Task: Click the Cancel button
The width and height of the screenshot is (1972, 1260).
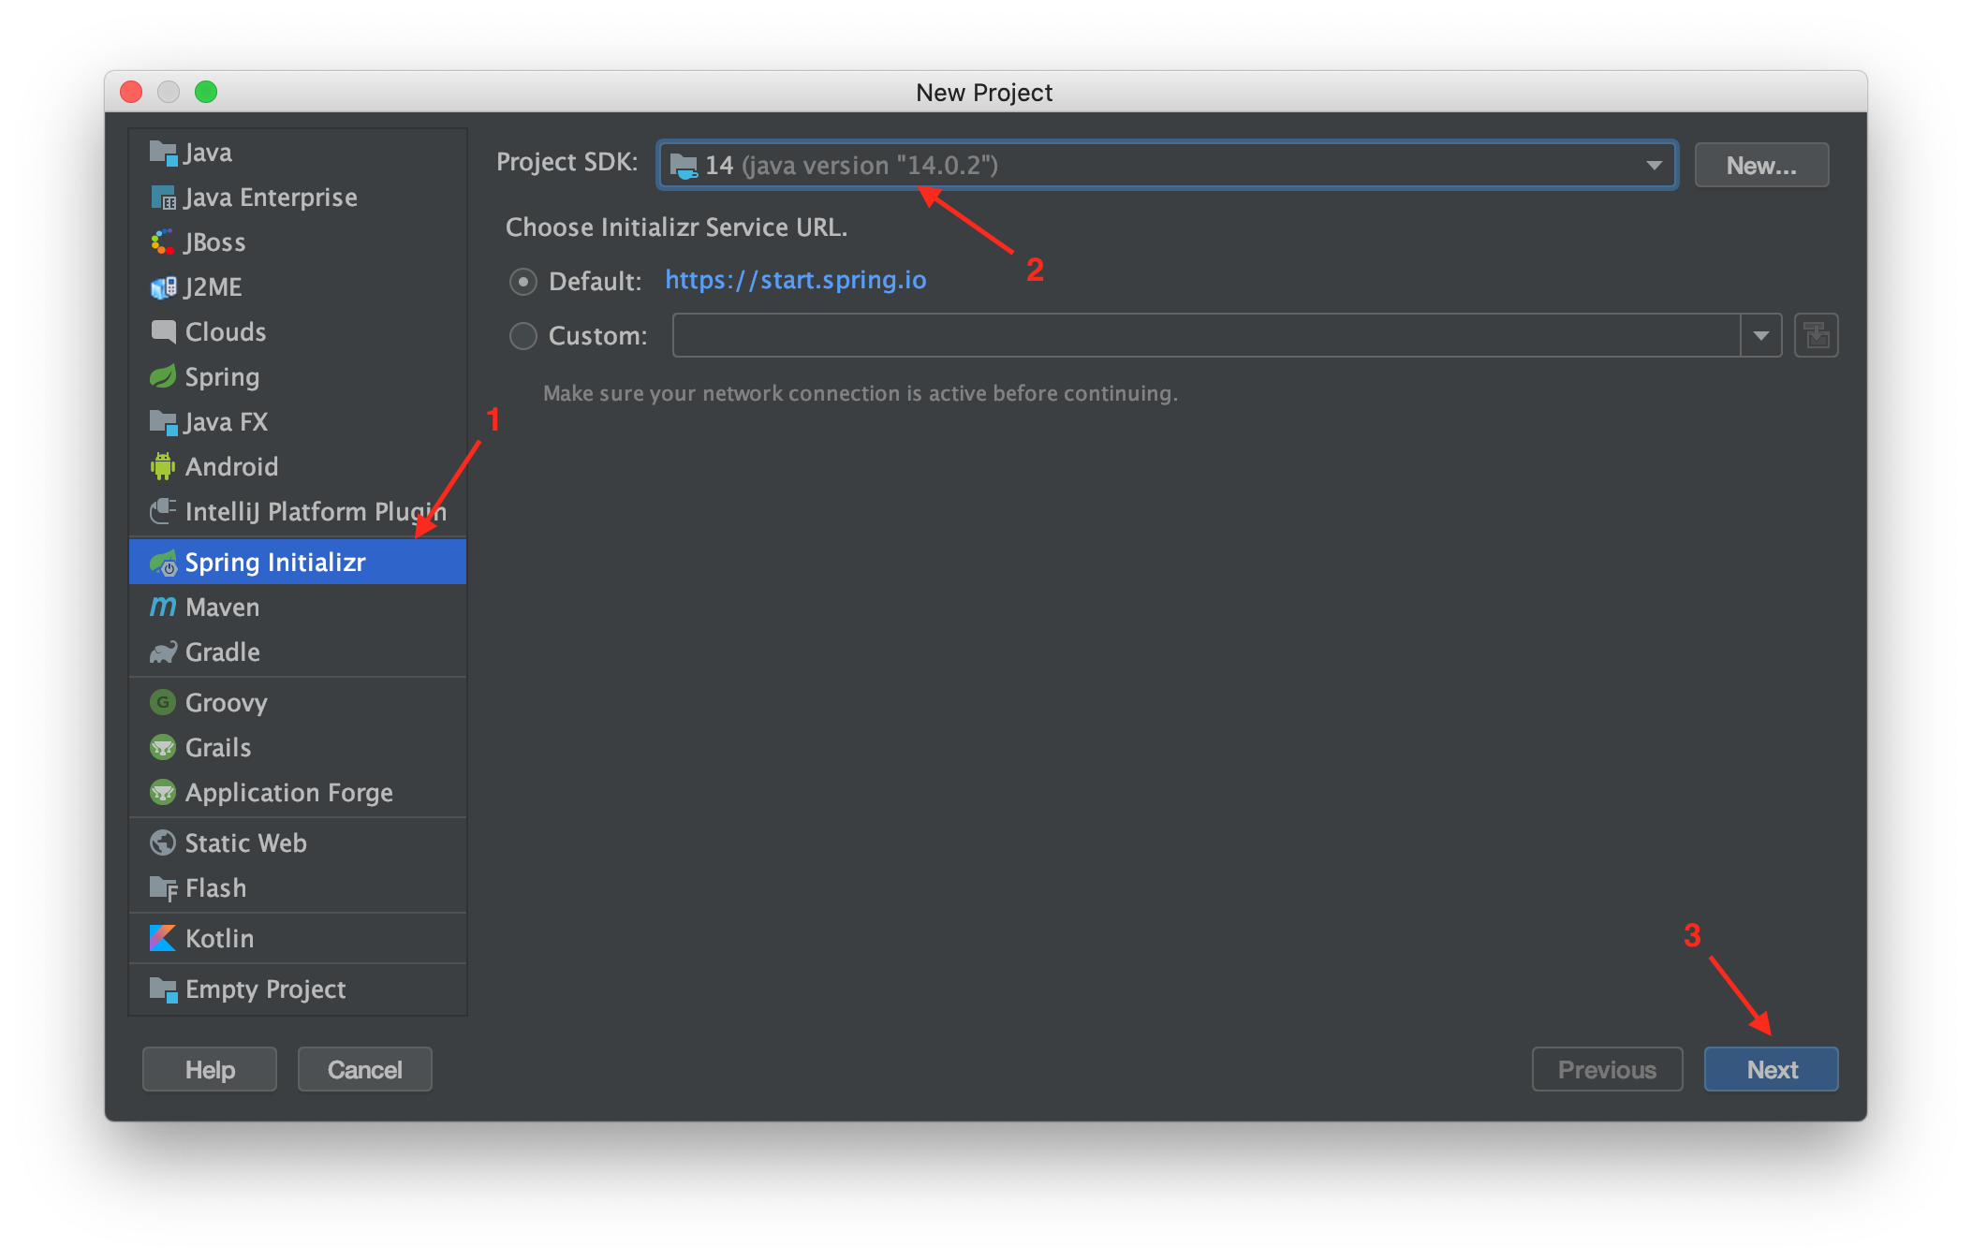Action: coord(364,1069)
